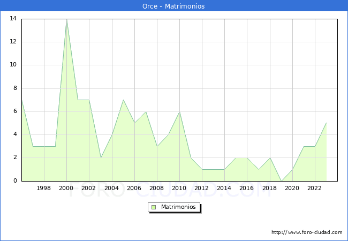The width and height of the screenshot is (348, 241).
Task: Click the 8 y-axis value label
Action: [14, 88]
